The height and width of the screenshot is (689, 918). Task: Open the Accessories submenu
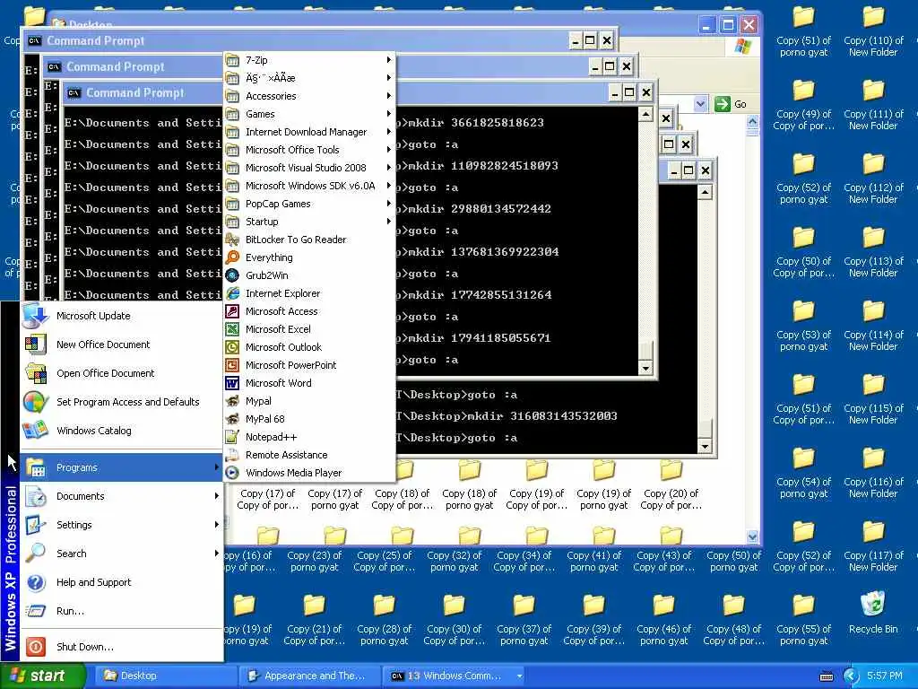tap(309, 95)
